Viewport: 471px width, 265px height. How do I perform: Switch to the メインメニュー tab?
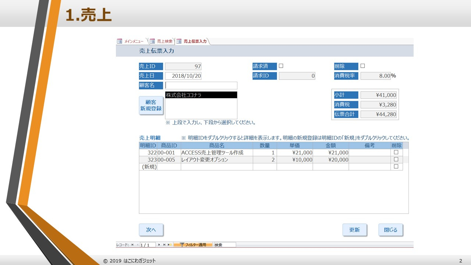pyautogui.click(x=134, y=41)
